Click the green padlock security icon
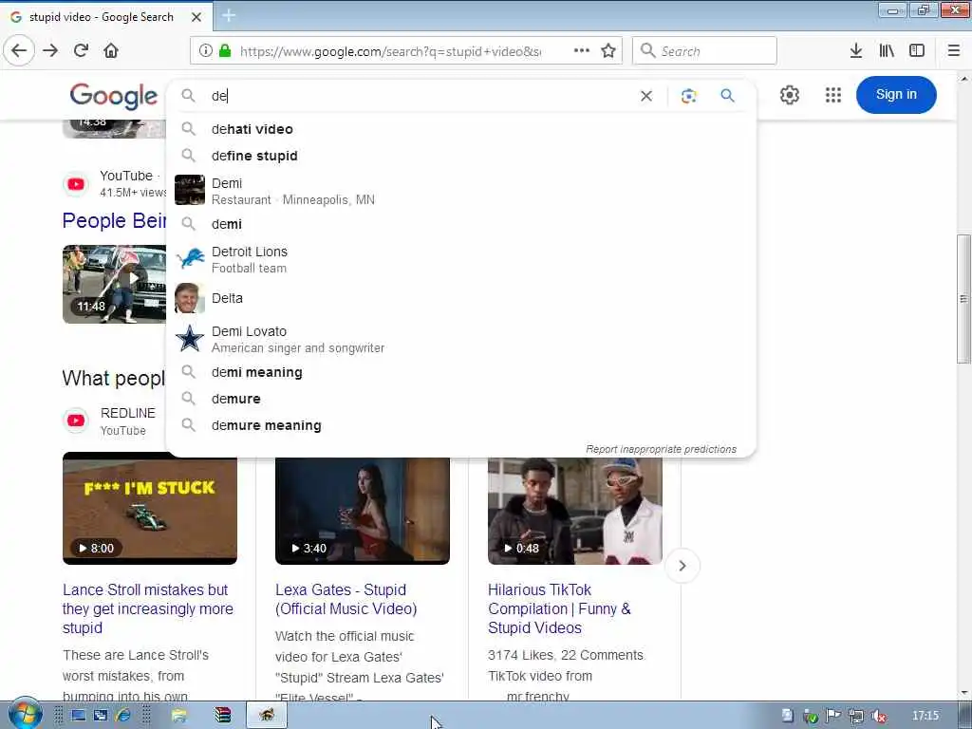Image resolution: width=972 pixels, height=729 pixels. [225, 51]
